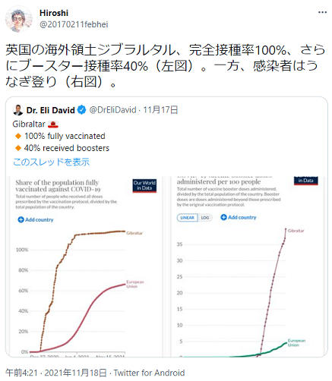Add country on the left chart
332x381 pixels.
click(x=36, y=219)
